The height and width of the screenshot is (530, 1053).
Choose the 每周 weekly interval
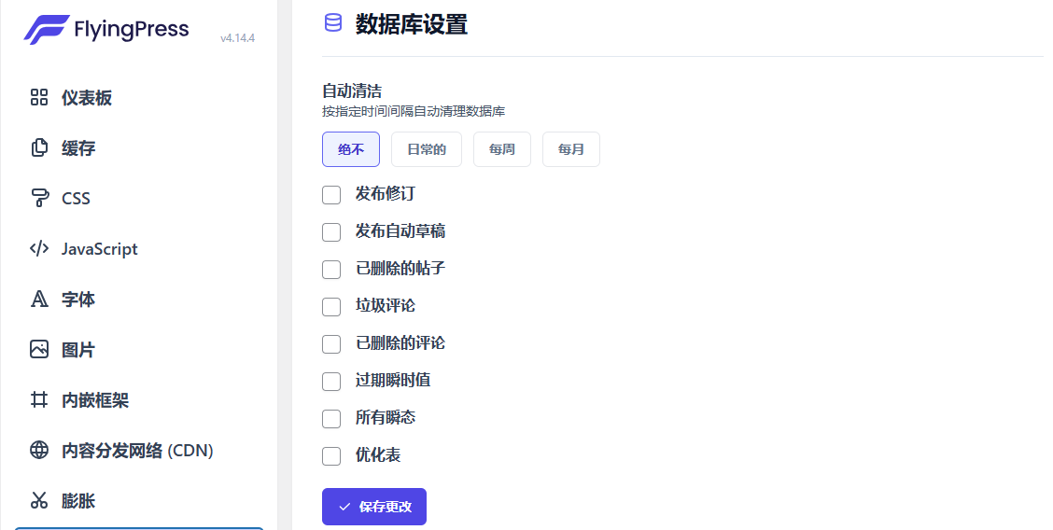pyautogui.click(x=502, y=149)
